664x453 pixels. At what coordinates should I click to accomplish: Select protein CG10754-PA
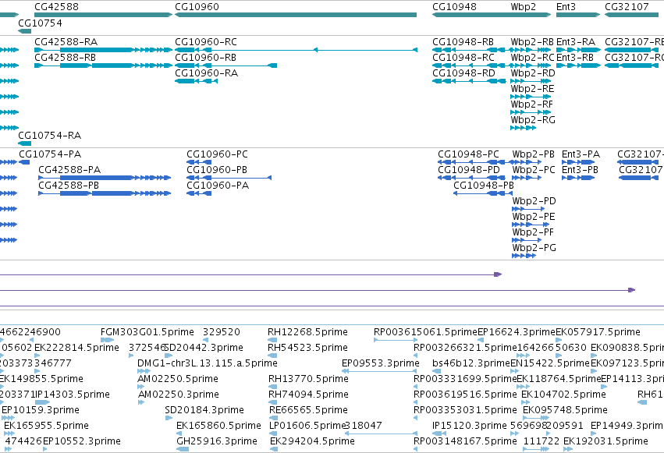24,162
